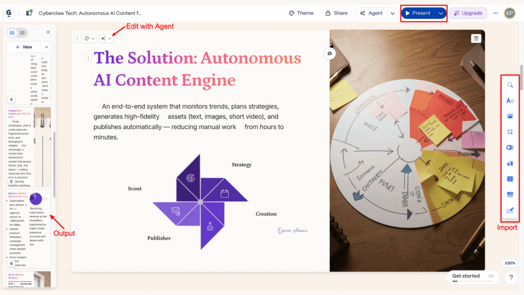Select slide thumbnail number 6 Business Model
This screenshot has width=524, height=295.
coord(29,229)
